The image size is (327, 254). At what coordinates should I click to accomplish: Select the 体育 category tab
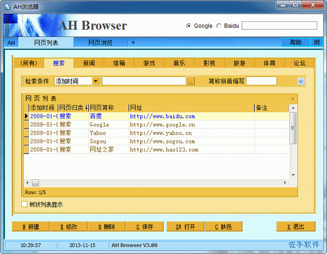(269, 63)
